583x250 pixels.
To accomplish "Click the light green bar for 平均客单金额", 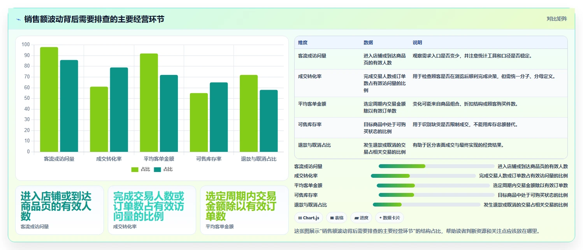I will (x=149, y=102).
